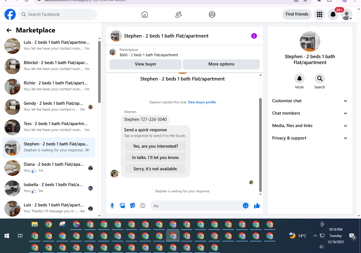361x253 pixels.
Task: Send quick response "Yes, are you interested?"
Action: click(155, 146)
